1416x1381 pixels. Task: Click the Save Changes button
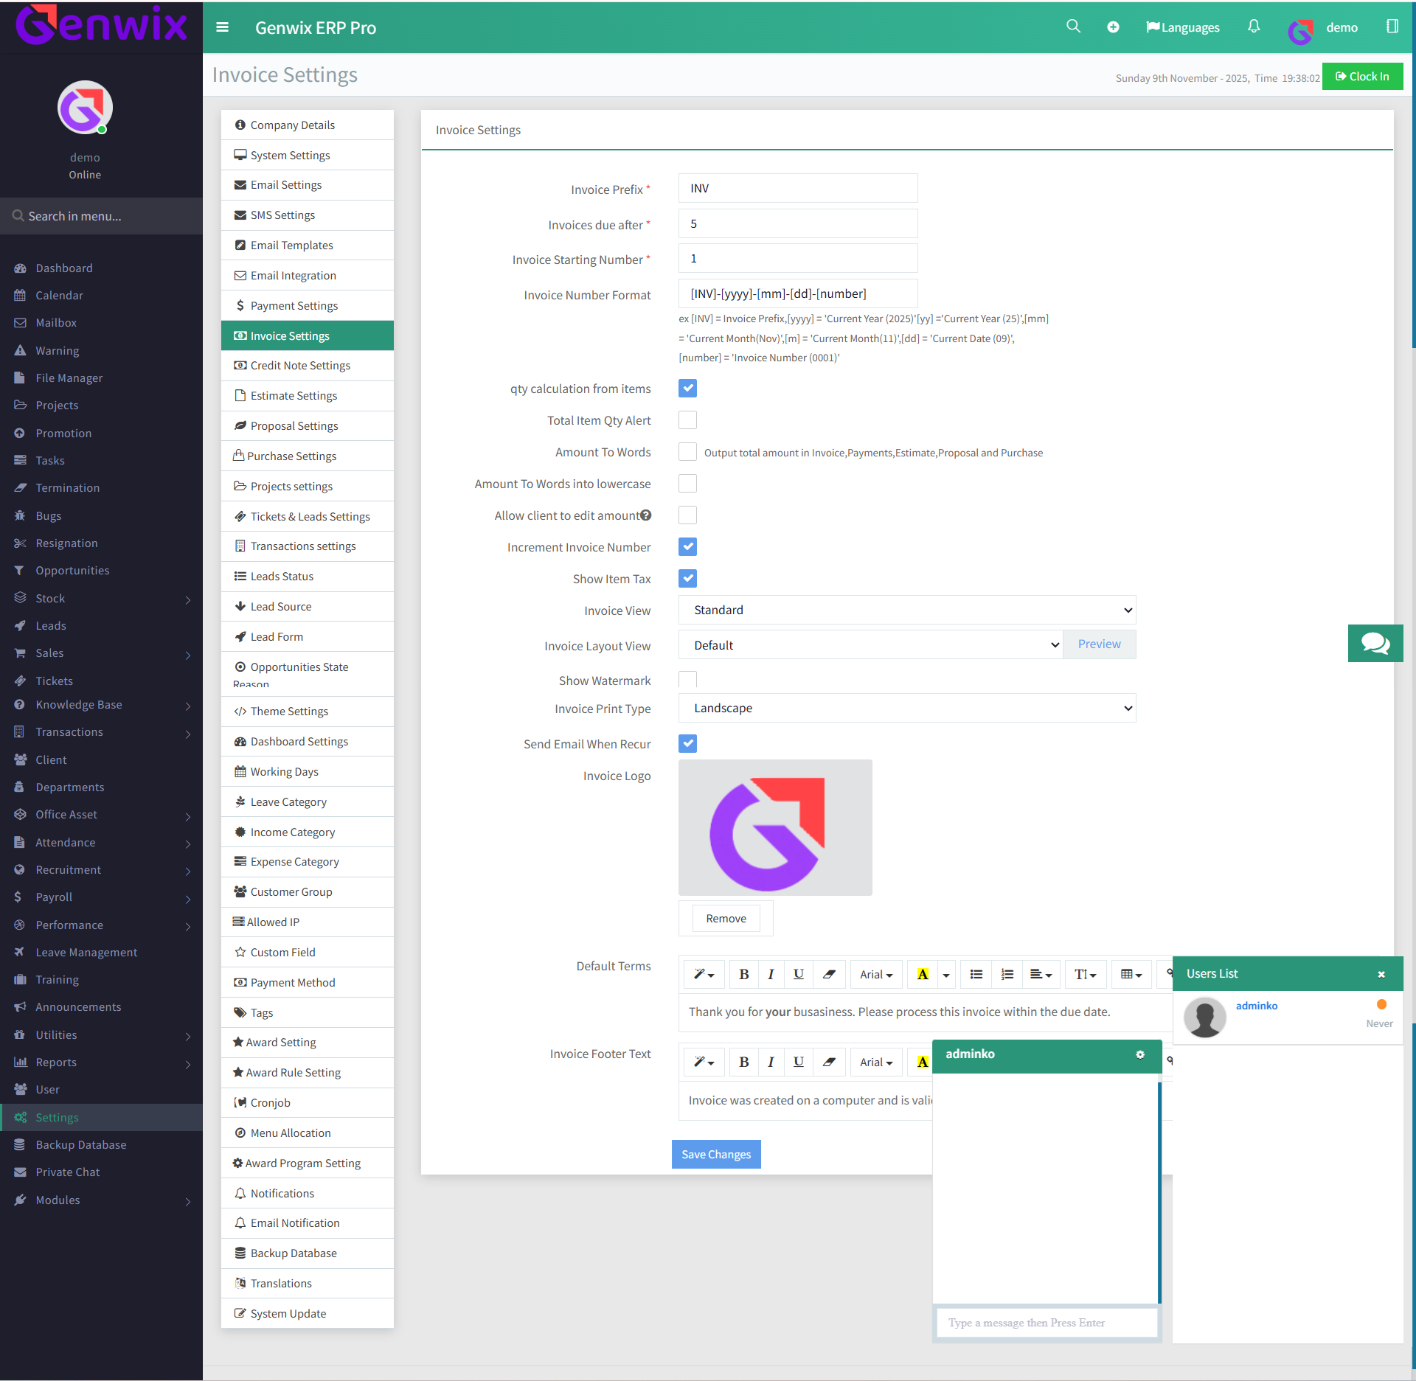715,1154
